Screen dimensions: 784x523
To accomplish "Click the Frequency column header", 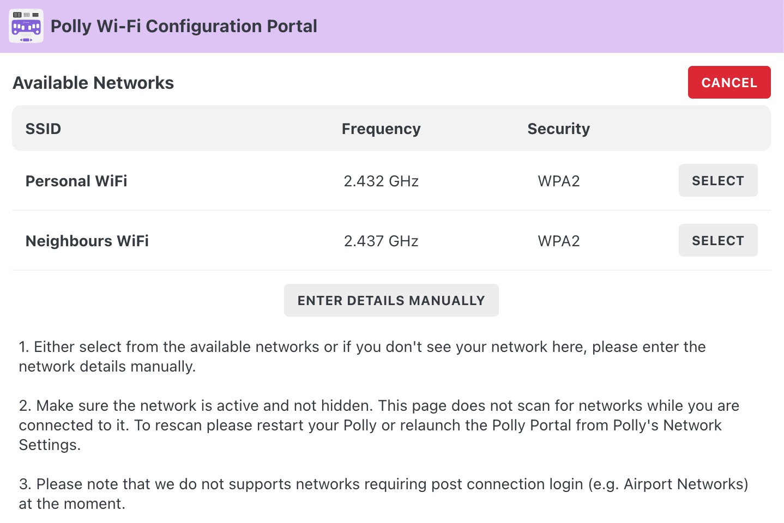I will point(381,129).
